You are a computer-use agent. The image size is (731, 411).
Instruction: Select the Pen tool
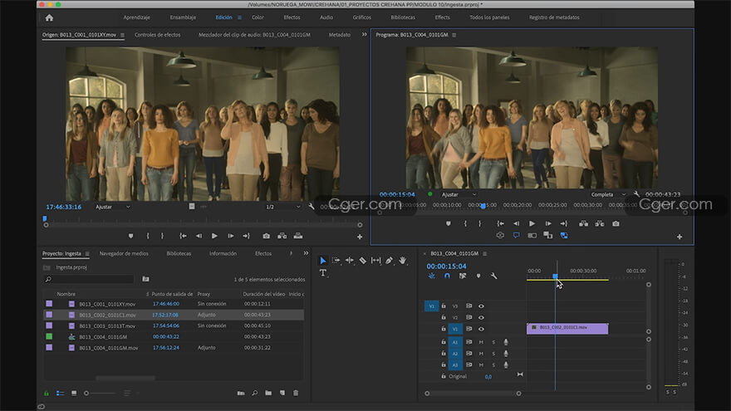point(389,261)
